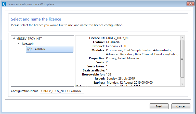Click the Licence ID value GBDEV_TROY_NET in details
196x114 pixels.
tap(118, 38)
